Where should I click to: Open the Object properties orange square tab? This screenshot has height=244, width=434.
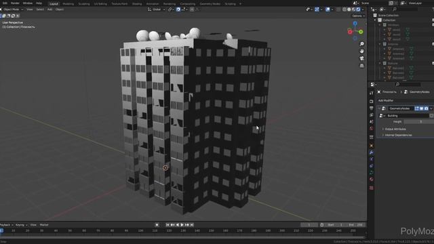372,146
